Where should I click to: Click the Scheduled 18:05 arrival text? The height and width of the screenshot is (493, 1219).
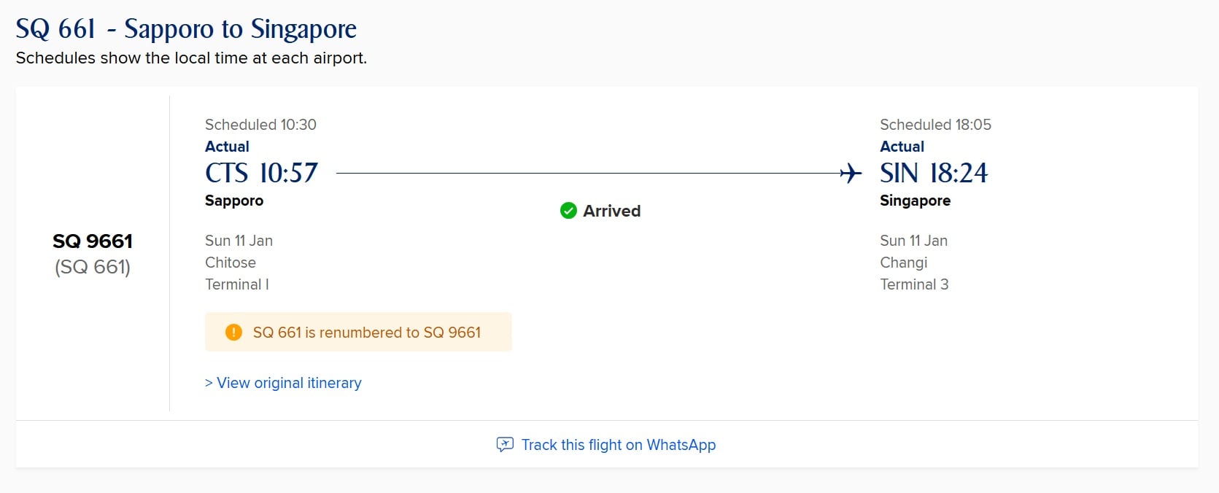(935, 125)
